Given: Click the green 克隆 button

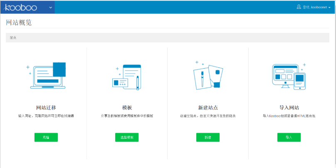Looking at the screenshot, I should point(46,137).
